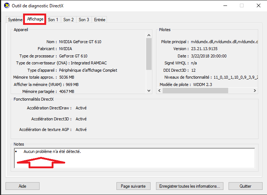
Task: Click the Notes text box
Action: pyautogui.click(x=134, y=158)
